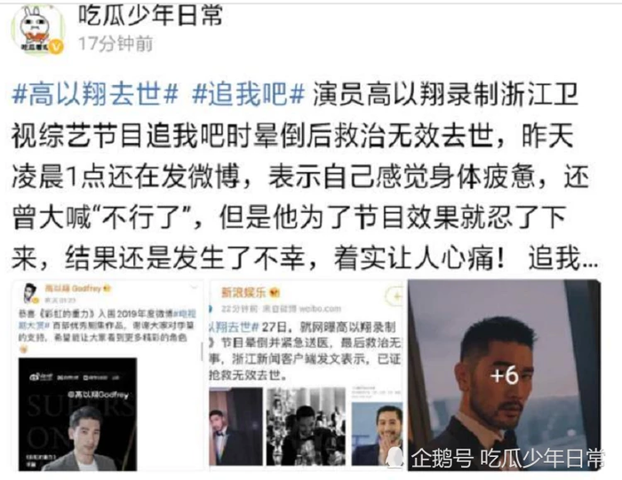Open the #高以翔去世# hashtag
The height and width of the screenshot is (480, 622).
[95, 94]
